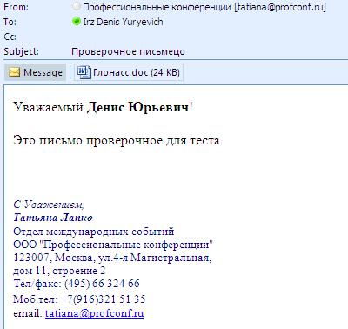348x329 pixels.
Task: Click the To: label
Action: tap(10, 22)
